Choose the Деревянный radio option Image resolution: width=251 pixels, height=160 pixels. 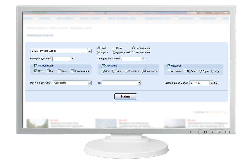click(114, 53)
